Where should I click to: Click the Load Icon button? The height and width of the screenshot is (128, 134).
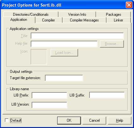pos(64,53)
